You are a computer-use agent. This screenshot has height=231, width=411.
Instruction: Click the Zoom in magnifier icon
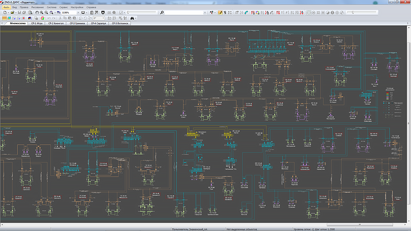click(x=42, y=12)
